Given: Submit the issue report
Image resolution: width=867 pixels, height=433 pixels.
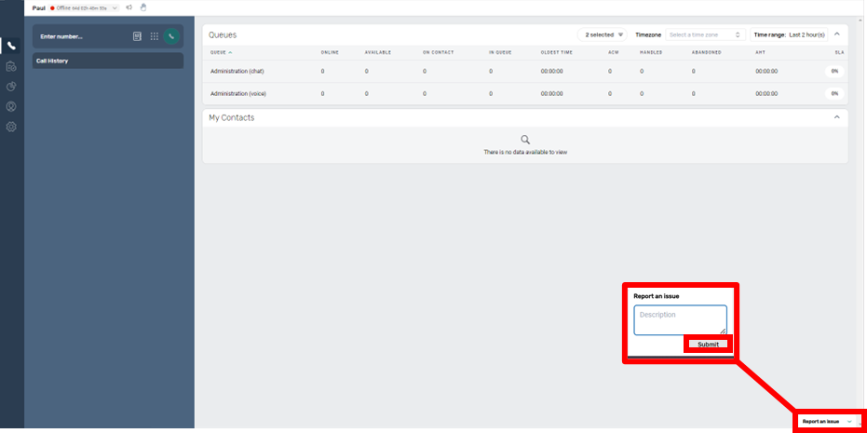Looking at the screenshot, I should click(x=708, y=345).
